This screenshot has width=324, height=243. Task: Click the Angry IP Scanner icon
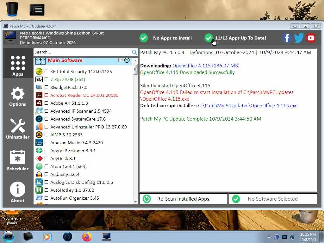pyautogui.click(x=39, y=150)
